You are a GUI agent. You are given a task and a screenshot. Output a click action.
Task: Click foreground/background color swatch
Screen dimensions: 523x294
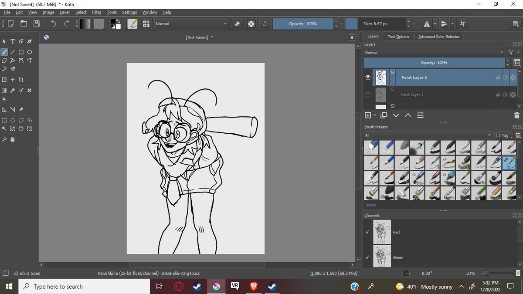(x=115, y=24)
